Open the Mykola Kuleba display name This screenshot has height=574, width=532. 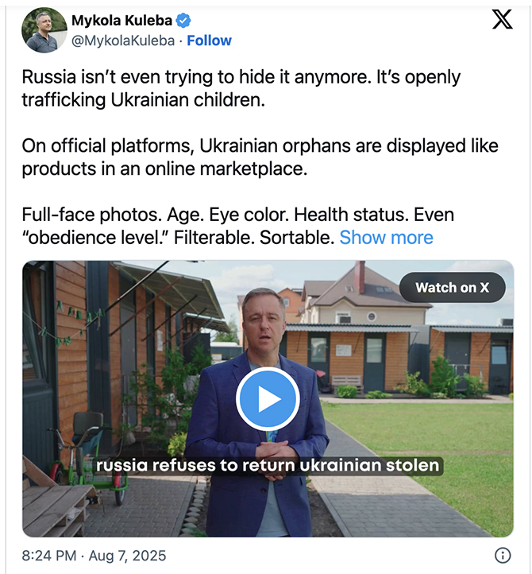[x=121, y=21]
